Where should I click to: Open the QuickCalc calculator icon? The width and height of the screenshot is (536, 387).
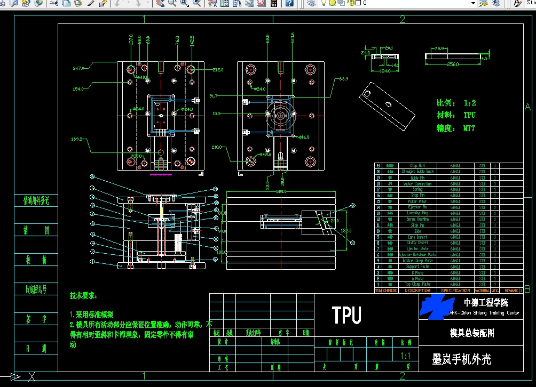click(x=273, y=3)
